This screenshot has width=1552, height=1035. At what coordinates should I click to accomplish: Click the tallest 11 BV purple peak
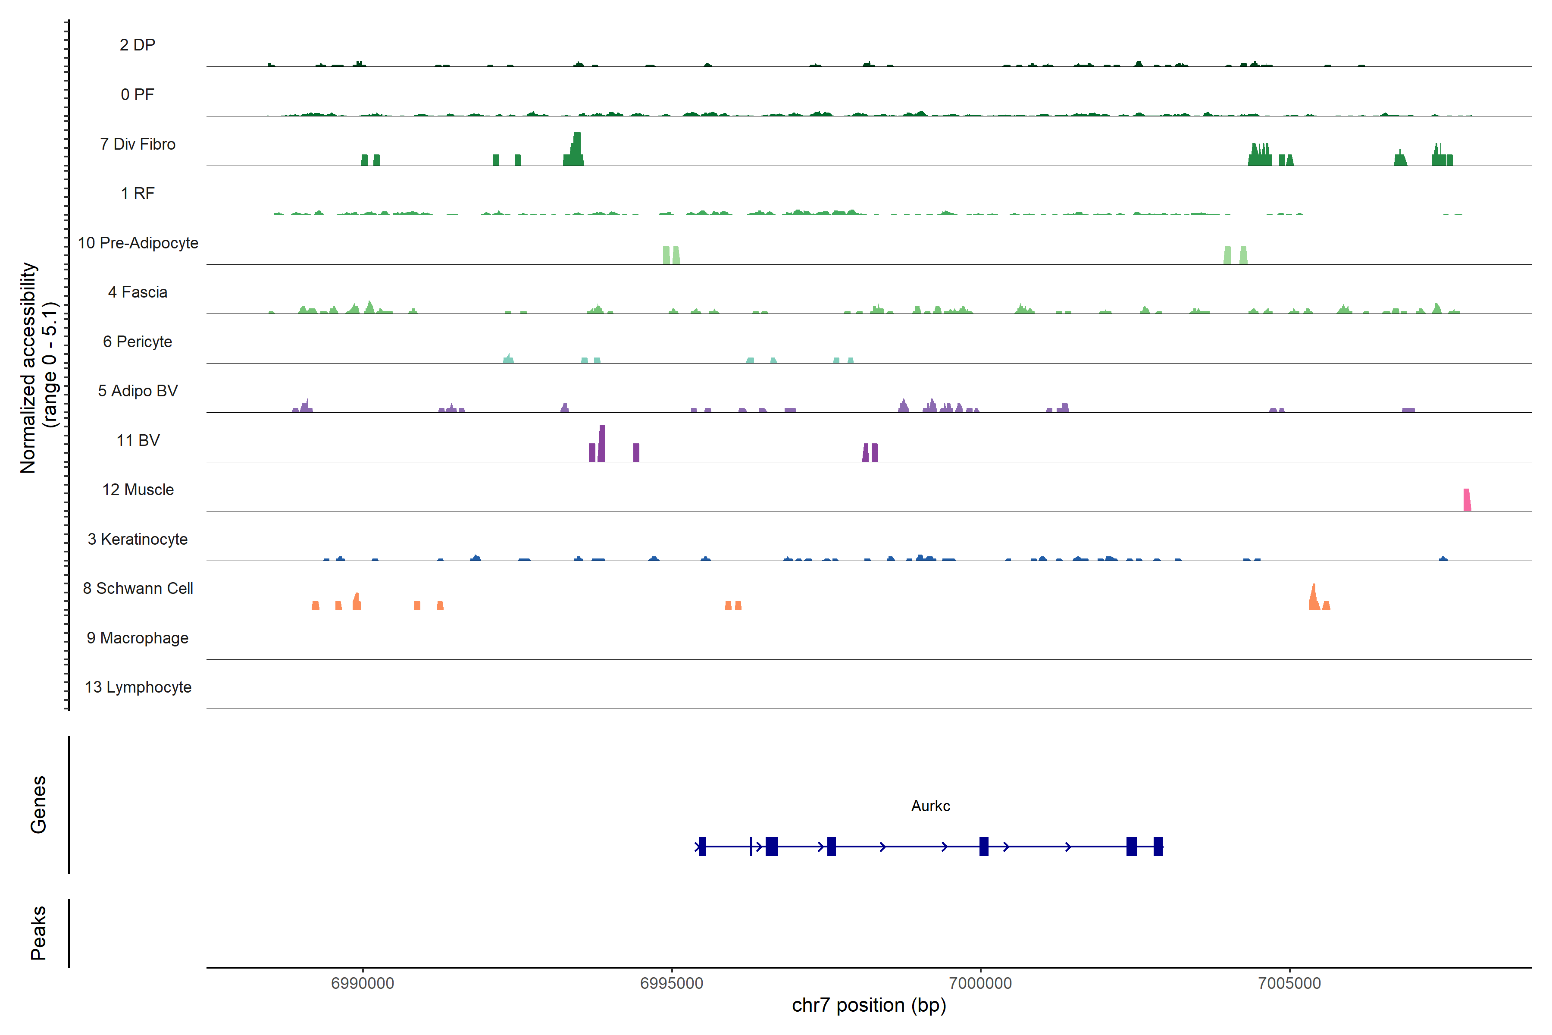(602, 443)
